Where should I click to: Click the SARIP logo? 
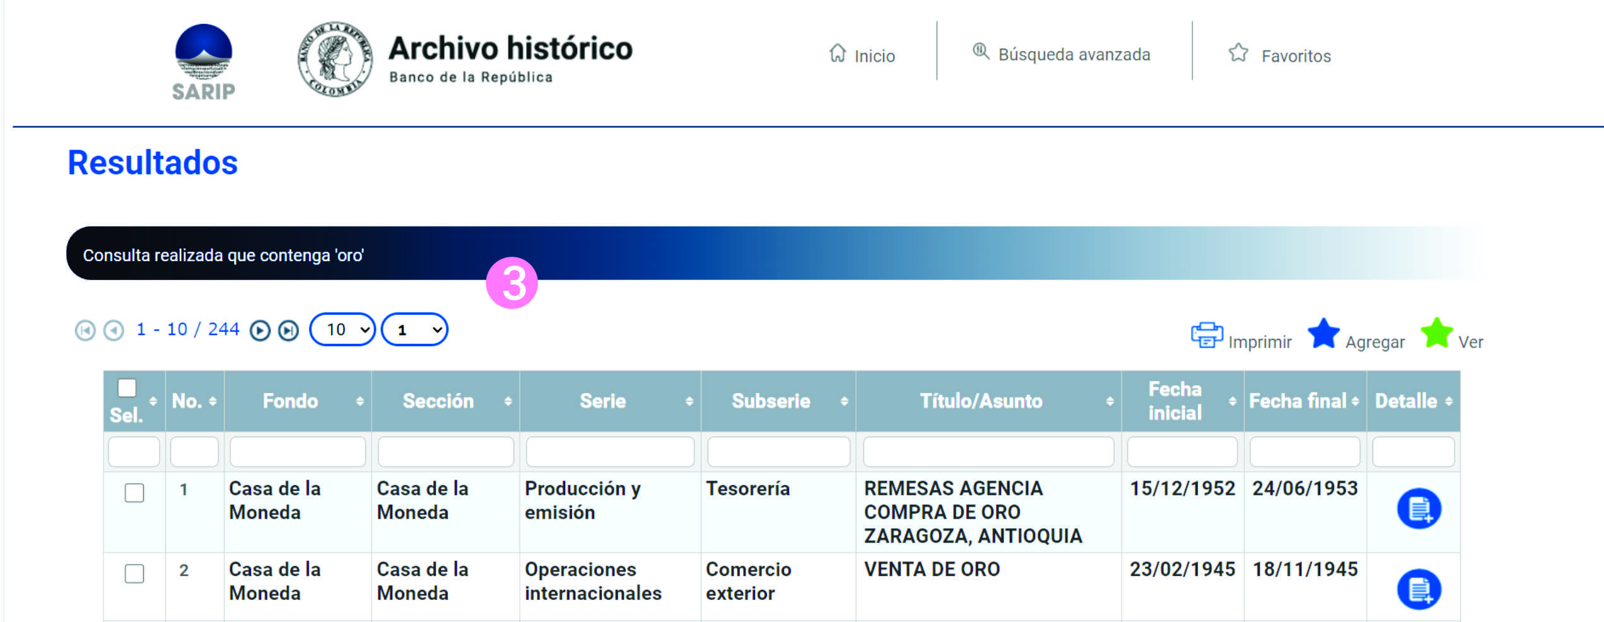click(x=203, y=62)
